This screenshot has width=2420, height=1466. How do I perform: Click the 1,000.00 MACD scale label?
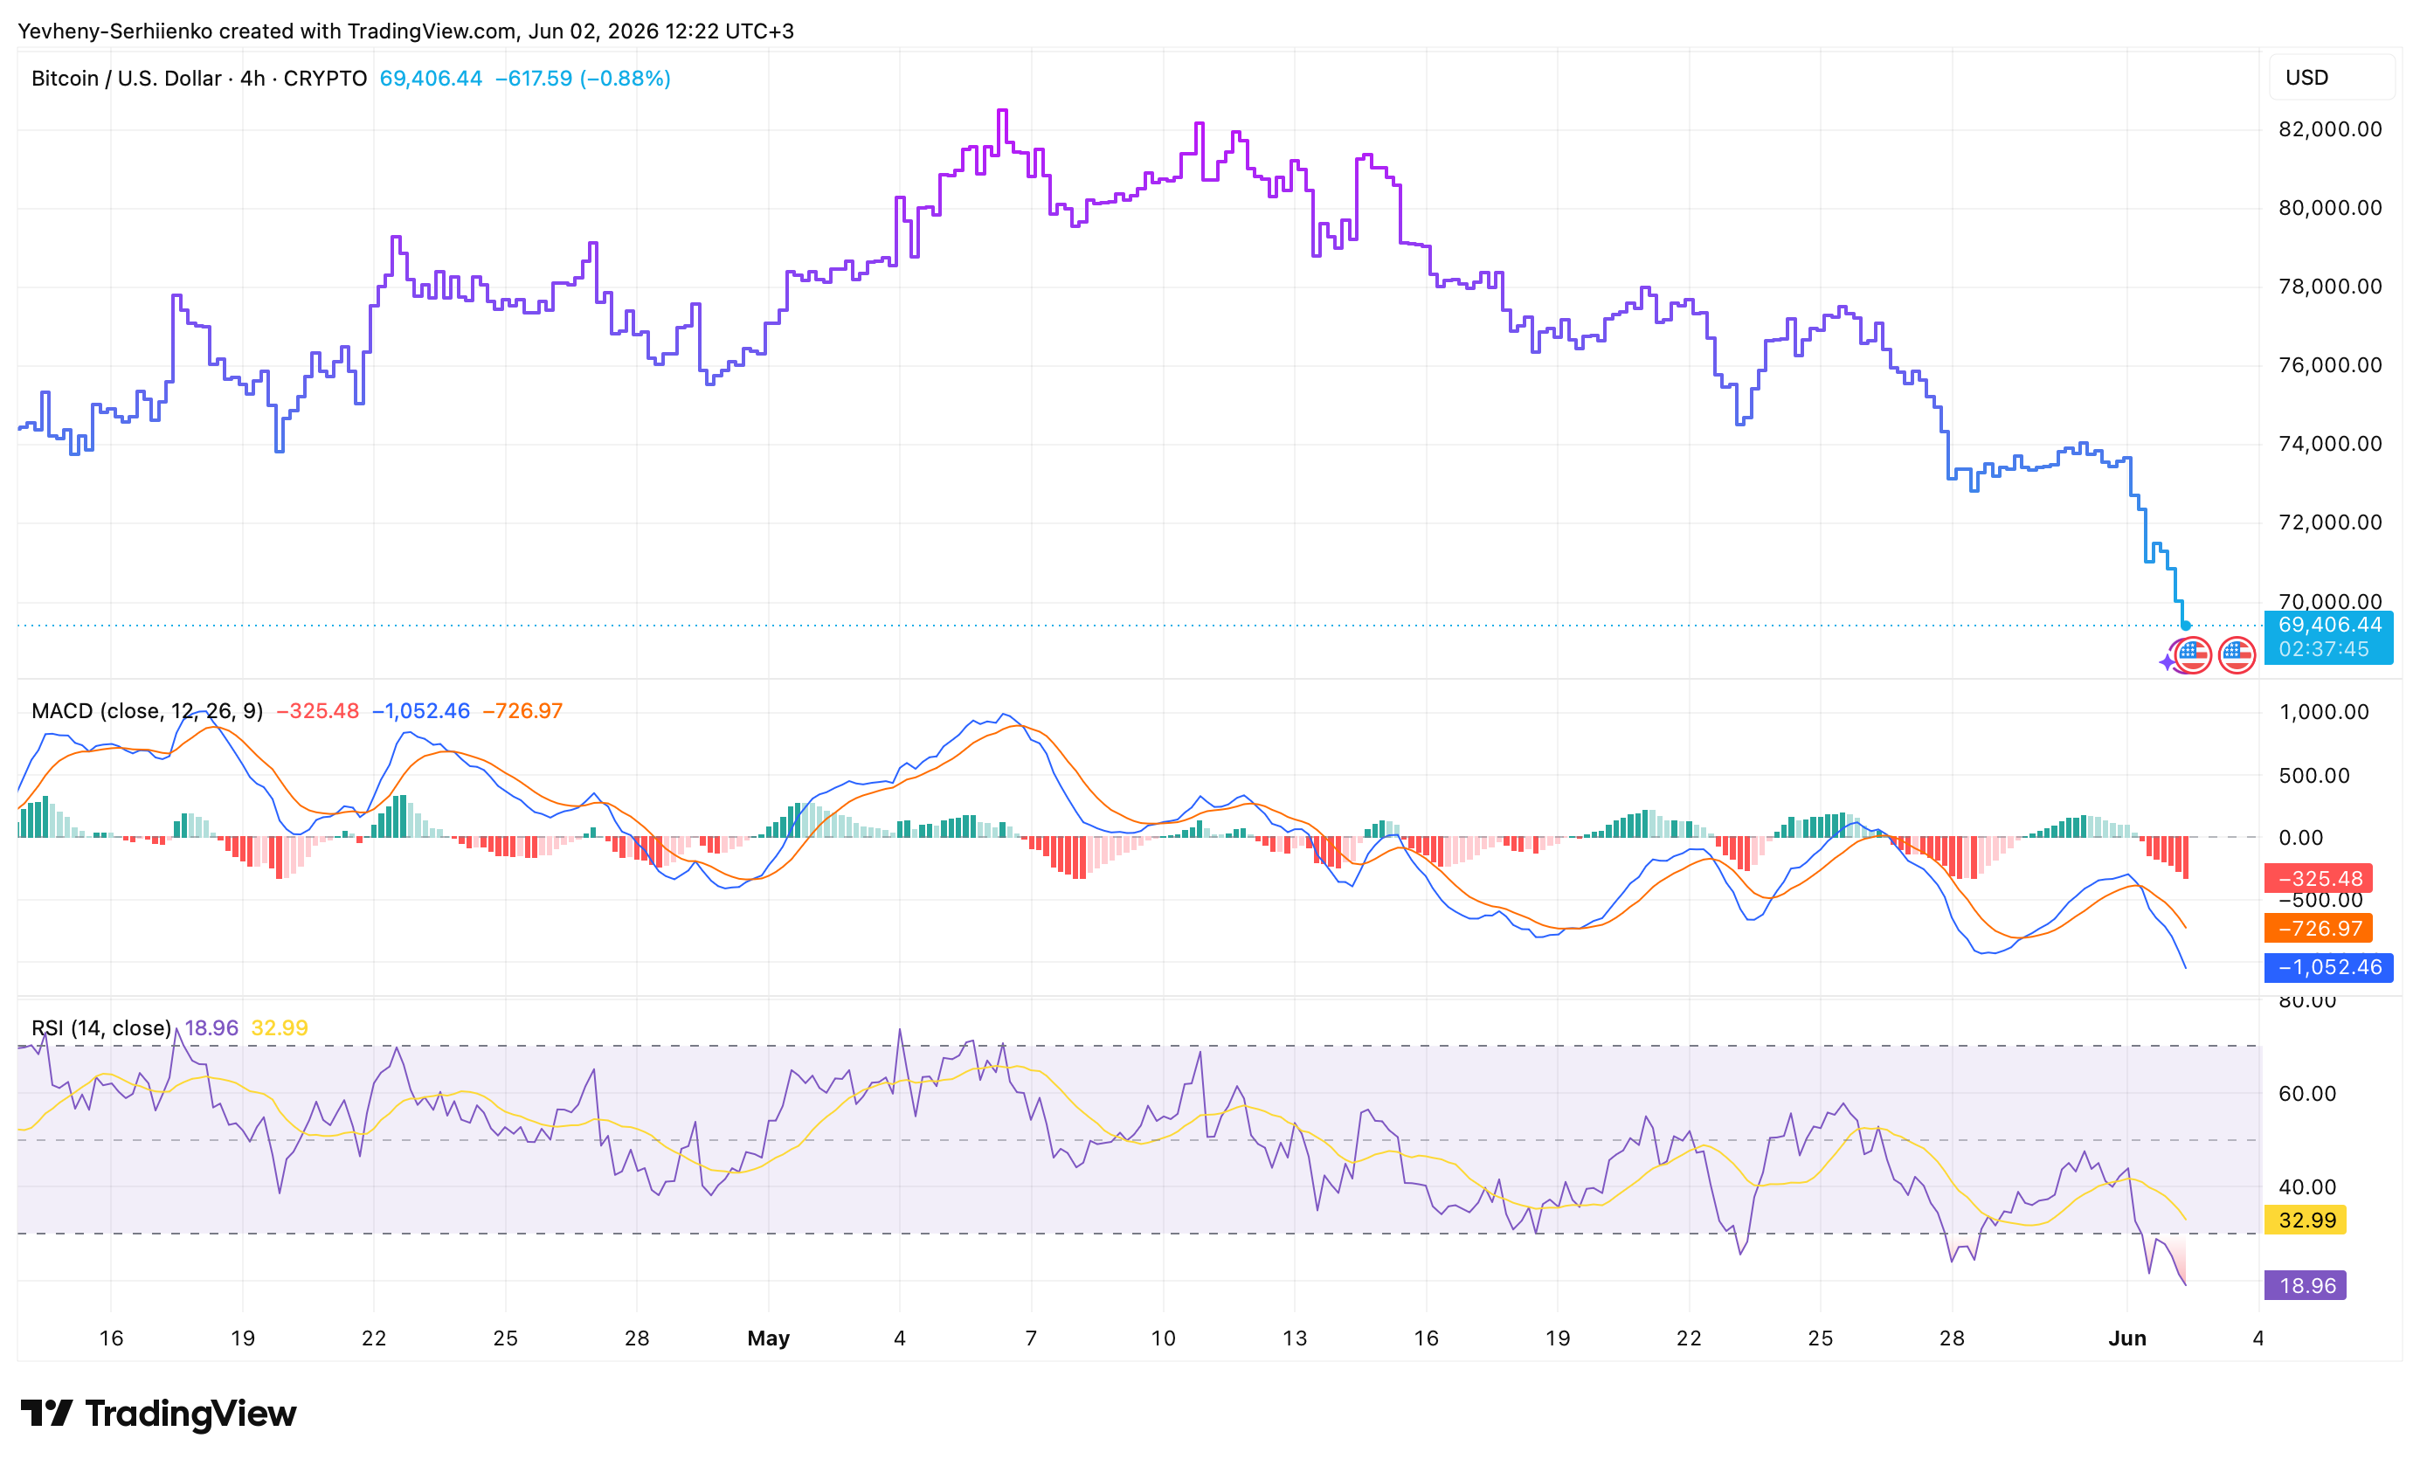2324,712
